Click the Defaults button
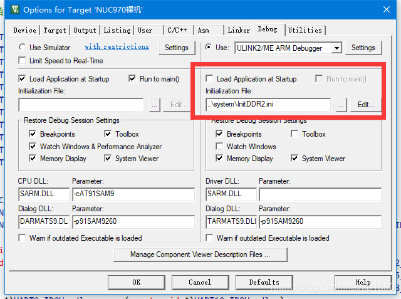Image resolution: width=401 pixels, height=299 pixels. click(264, 282)
